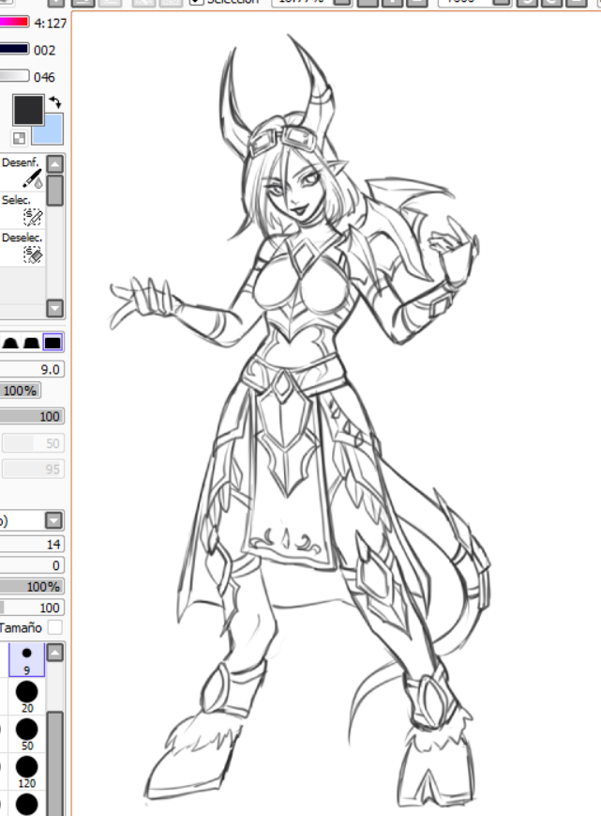This screenshot has height=816, width=601.
Task: Choose the softer rounded brush edge shape
Action: point(11,343)
